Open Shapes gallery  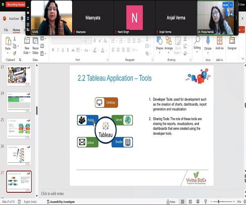click(x=159, y=45)
